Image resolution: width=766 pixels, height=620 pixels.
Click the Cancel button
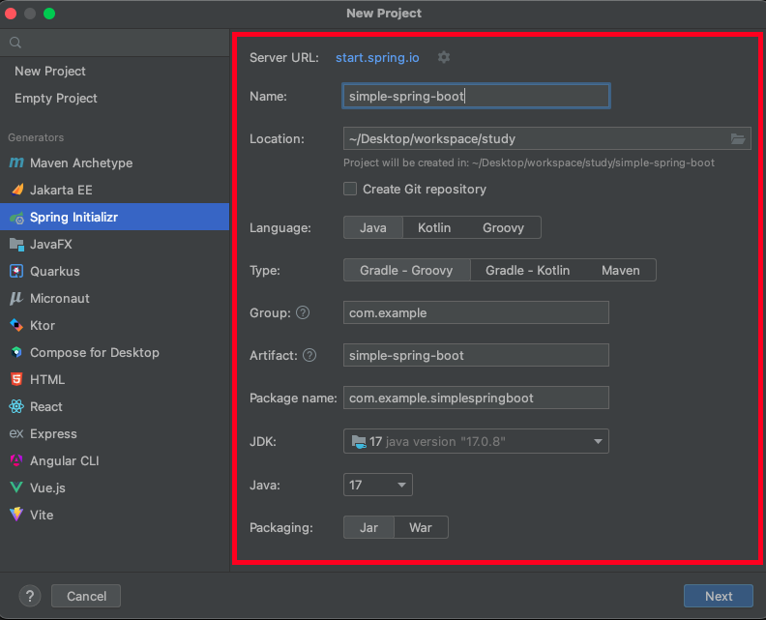point(86,596)
